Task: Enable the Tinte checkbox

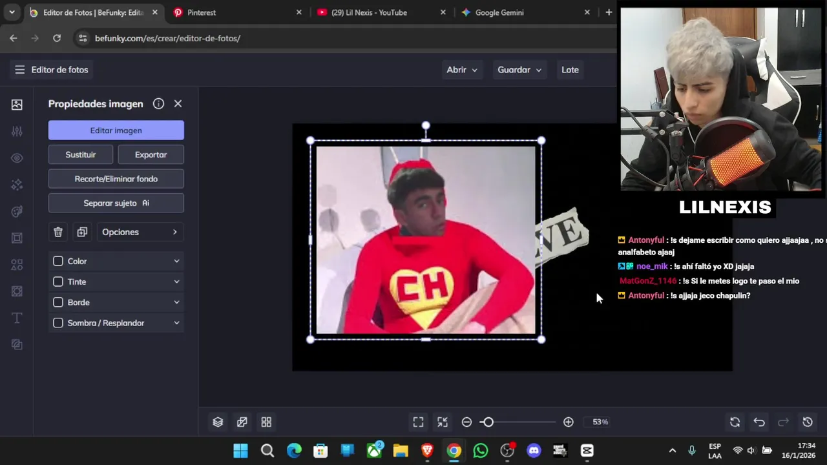Action: pyautogui.click(x=58, y=282)
